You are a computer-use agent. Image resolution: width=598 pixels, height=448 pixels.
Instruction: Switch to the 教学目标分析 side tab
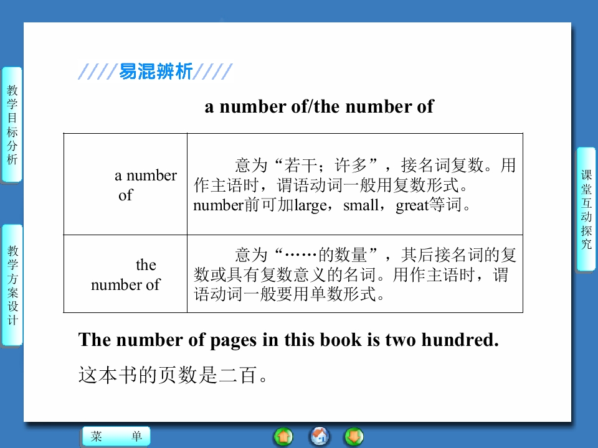pyautogui.click(x=12, y=124)
